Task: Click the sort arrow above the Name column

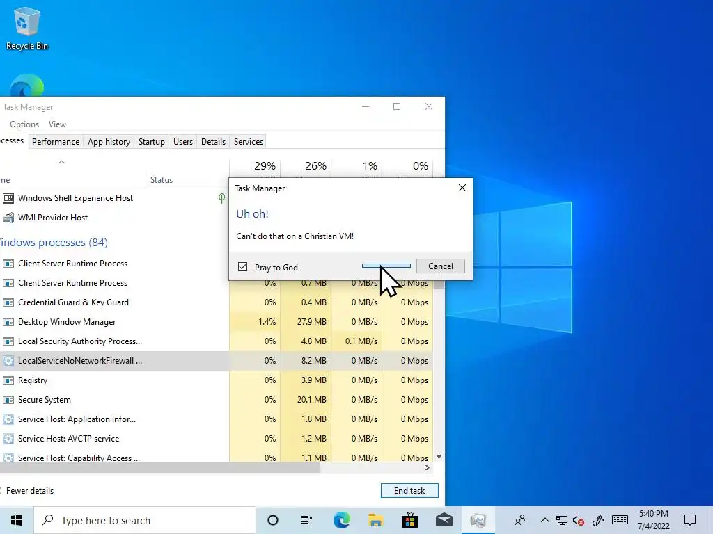Action: (62, 162)
